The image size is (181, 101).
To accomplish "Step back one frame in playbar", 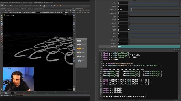I will pos(4,93).
